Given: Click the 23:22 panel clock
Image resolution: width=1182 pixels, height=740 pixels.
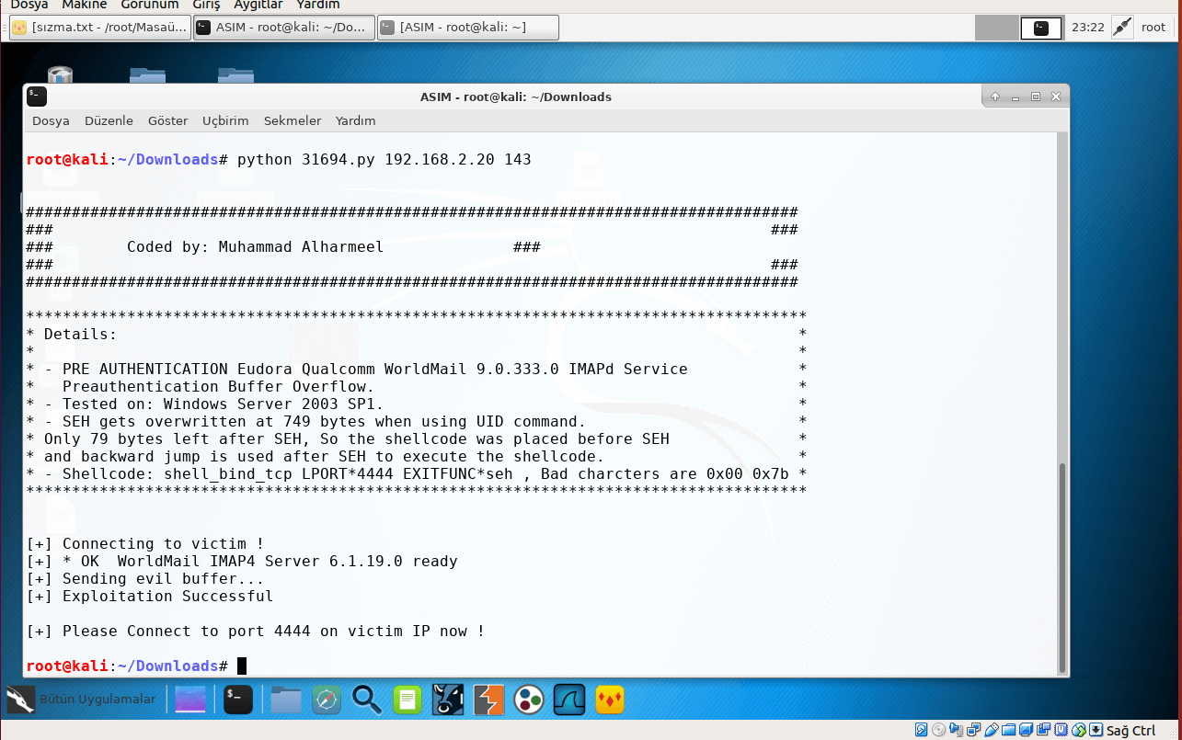Looking at the screenshot, I should point(1087,28).
